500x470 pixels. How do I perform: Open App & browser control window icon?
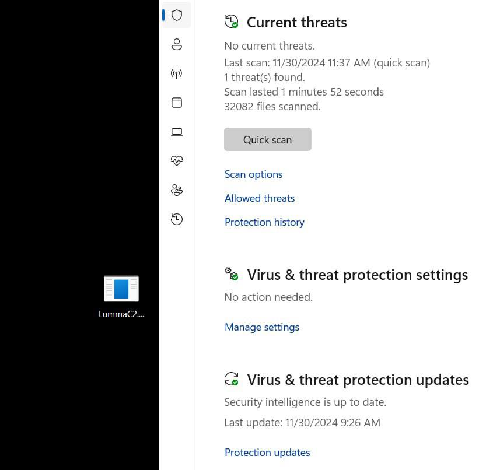(x=177, y=103)
